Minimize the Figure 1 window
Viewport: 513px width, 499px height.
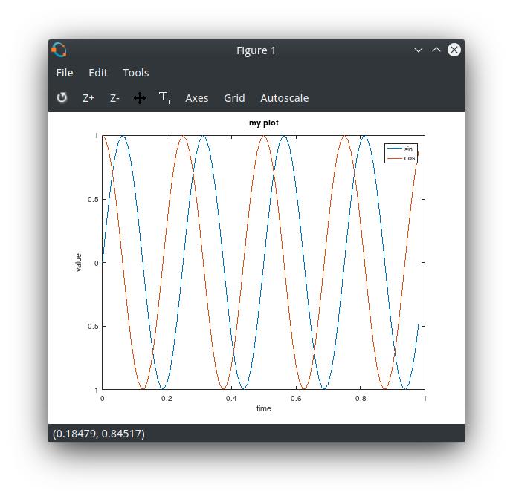tap(419, 50)
